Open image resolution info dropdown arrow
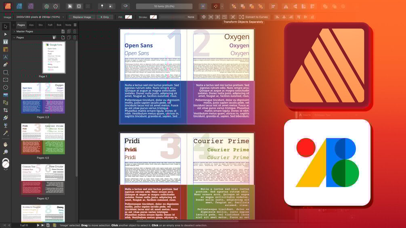Image resolution: width=406 pixels, height=228 pixels. [x=63, y=17]
